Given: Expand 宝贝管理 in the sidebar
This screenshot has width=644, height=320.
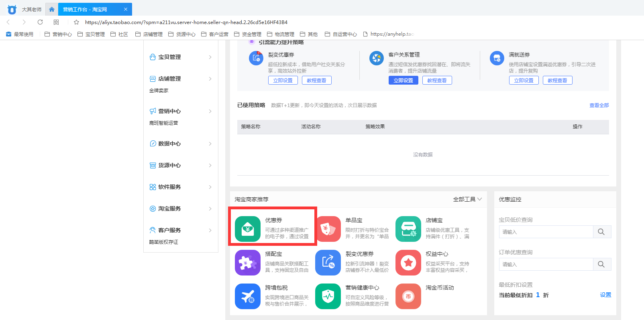Looking at the screenshot, I should [x=181, y=57].
